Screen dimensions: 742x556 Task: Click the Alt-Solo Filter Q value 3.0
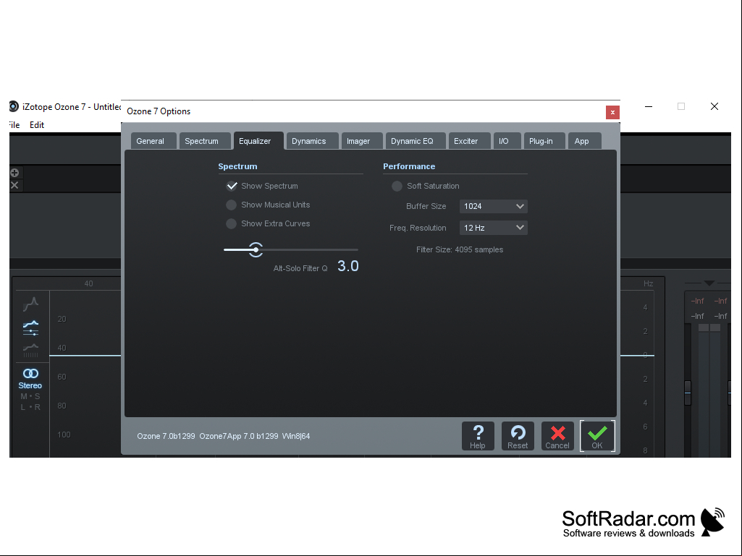[347, 266]
